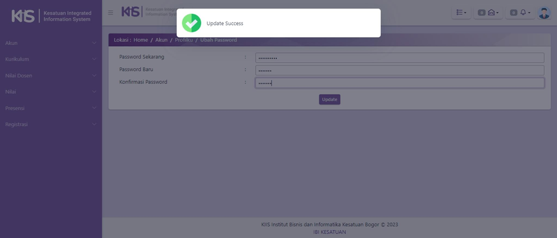
Task: Open the Nilai sidebar menu
Action: [x=50, y=92]
